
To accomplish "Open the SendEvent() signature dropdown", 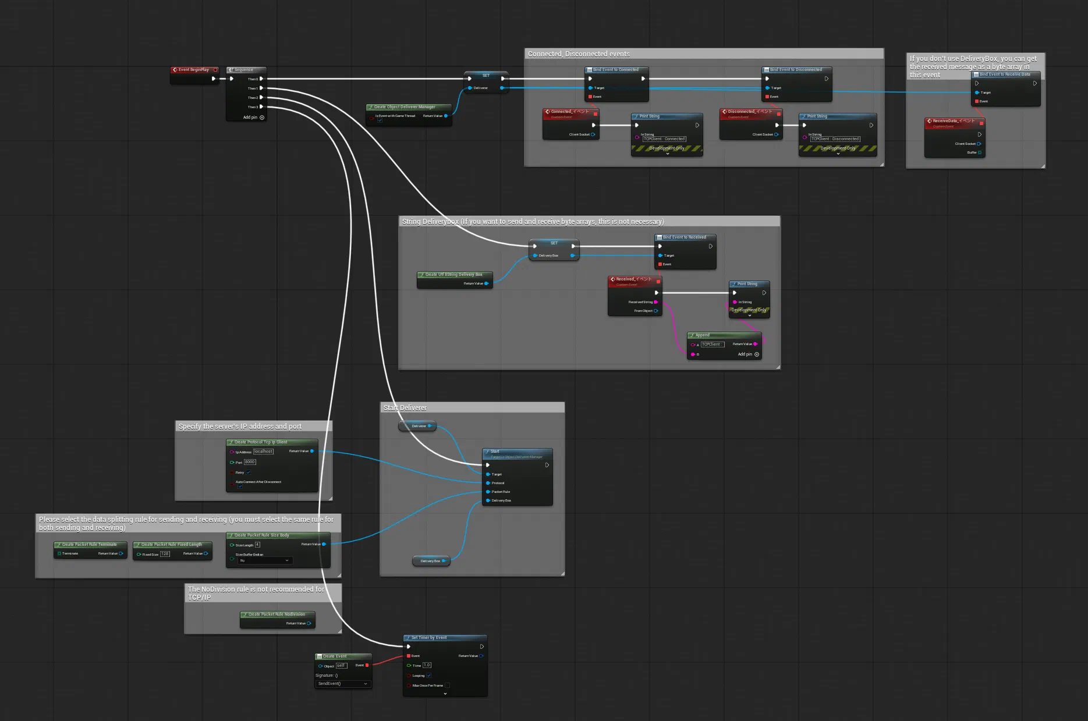I will pos(343,684).
